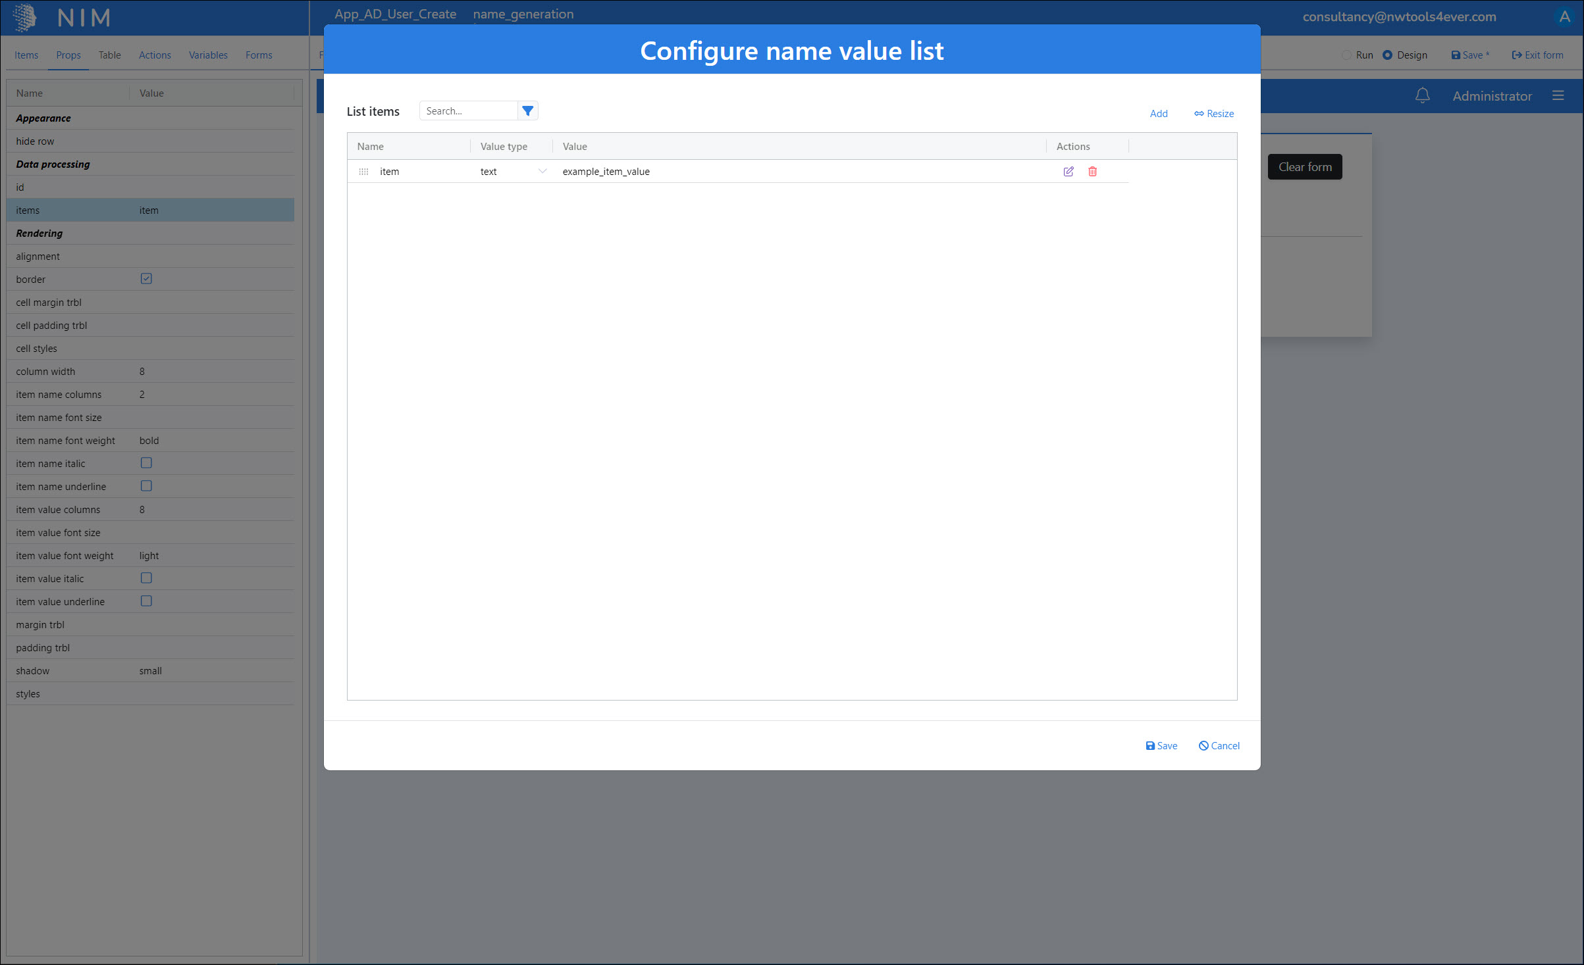The image size is (1584, 965).
Task: Click Save at the dialog bottom
Action: pyautogui.click(x=1161, y=745)
